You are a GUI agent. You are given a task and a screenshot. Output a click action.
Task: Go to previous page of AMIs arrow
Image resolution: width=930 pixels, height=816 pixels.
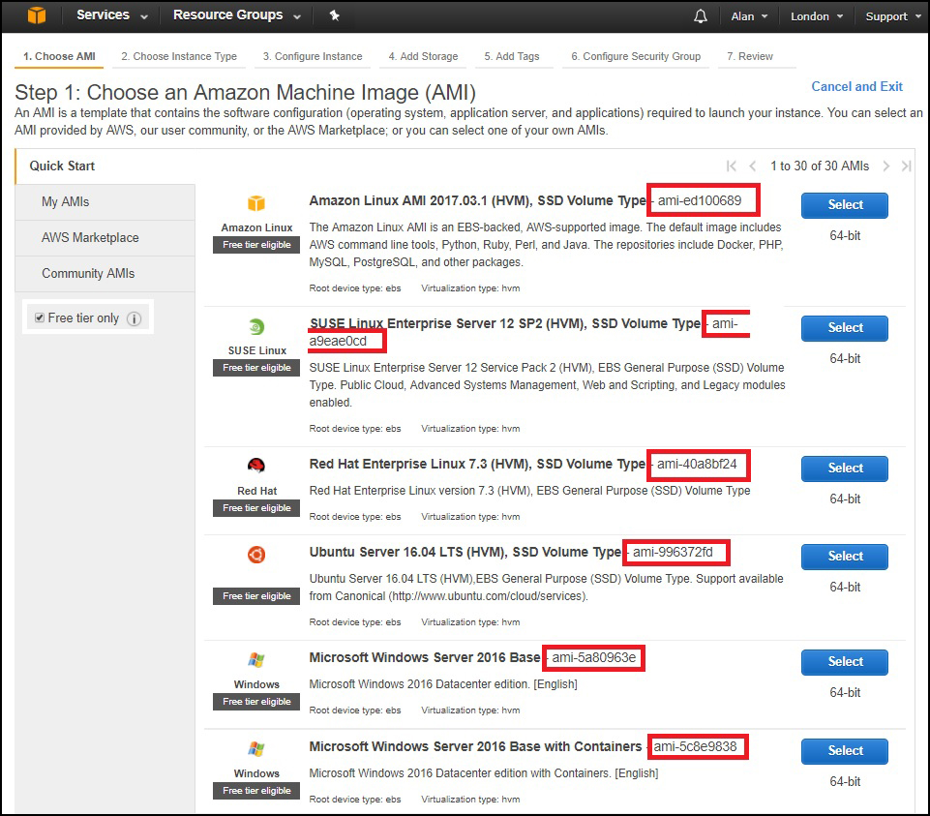click(x=752, y=166)
